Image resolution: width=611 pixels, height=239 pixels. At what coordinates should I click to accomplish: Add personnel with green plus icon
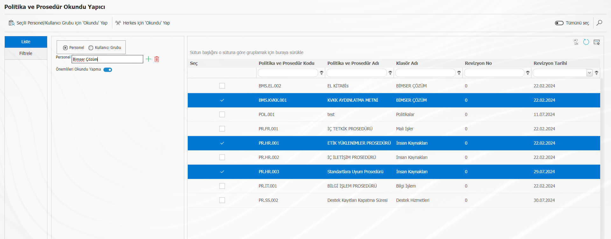tap(148, 59)
